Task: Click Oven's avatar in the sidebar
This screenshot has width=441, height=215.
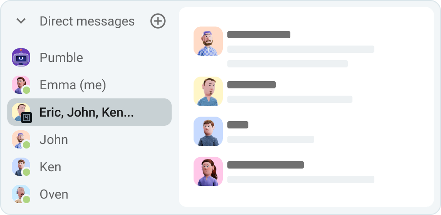Action: pos(21,194)
